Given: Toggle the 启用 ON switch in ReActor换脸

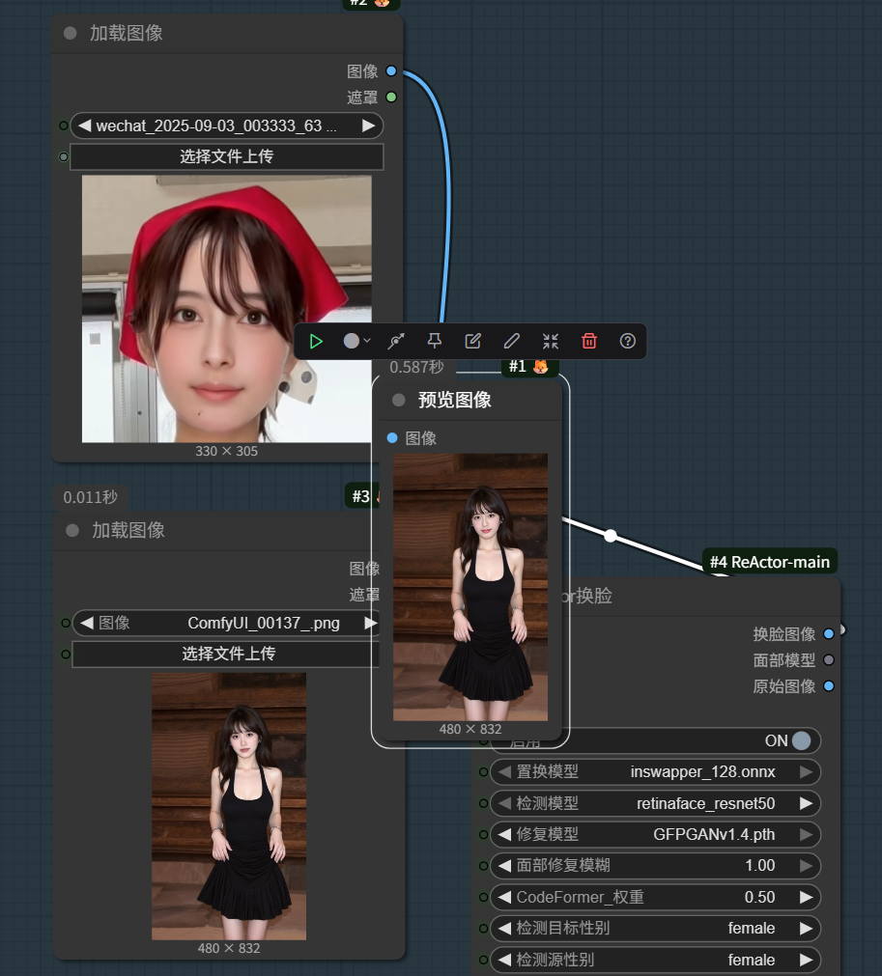Looking at the screenshot, I should click(x=800, y=740).
